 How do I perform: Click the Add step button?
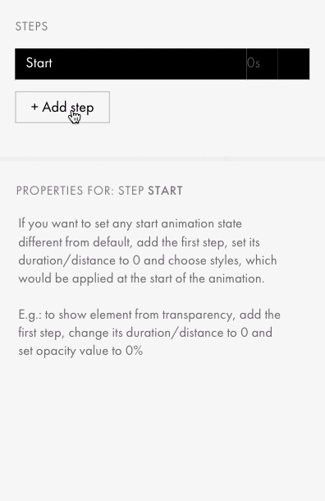point(62,107)
